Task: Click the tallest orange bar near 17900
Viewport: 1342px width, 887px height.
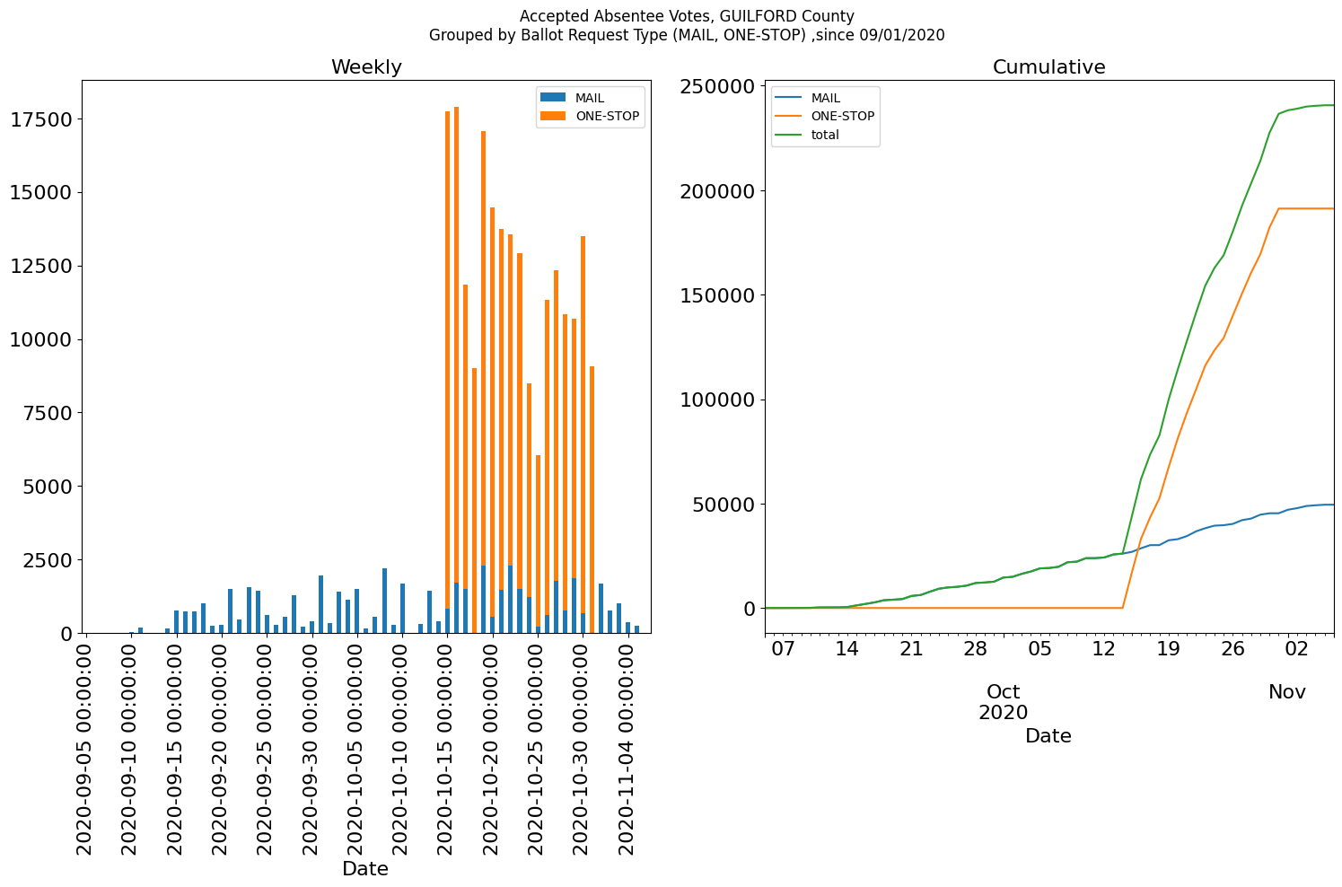Action: click(456, 345)
